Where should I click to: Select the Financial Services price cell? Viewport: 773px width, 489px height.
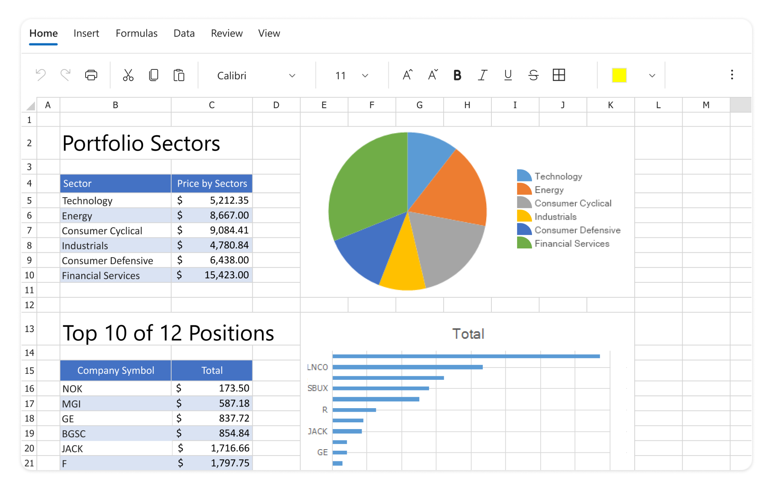point(212,275)
